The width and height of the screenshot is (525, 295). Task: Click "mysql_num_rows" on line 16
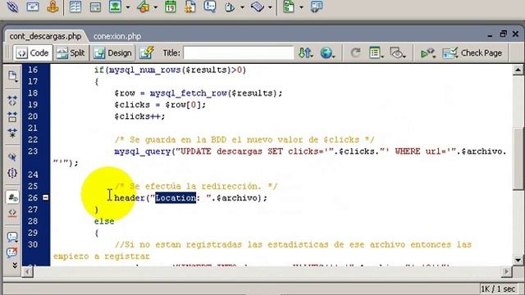pos(145,70)
